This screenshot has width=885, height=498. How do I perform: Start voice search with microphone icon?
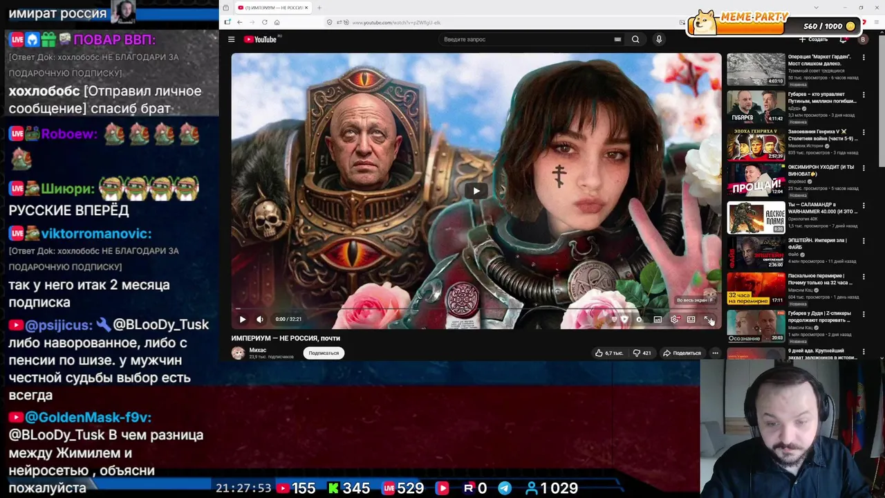coord(659,39)
